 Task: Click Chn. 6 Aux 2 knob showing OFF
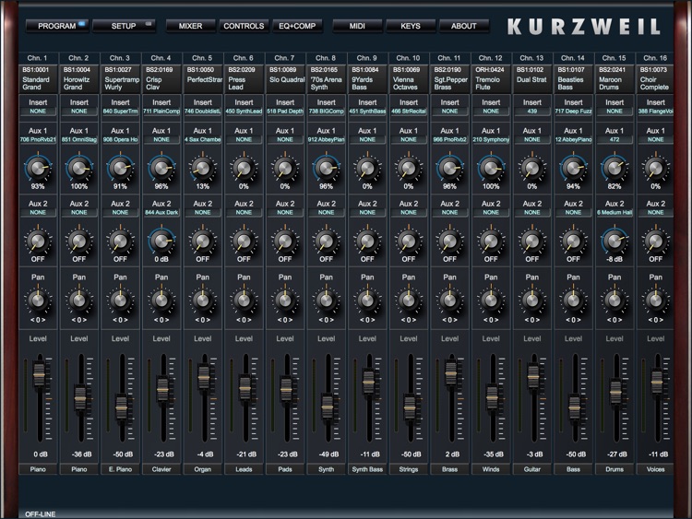[x=244, y=241]
